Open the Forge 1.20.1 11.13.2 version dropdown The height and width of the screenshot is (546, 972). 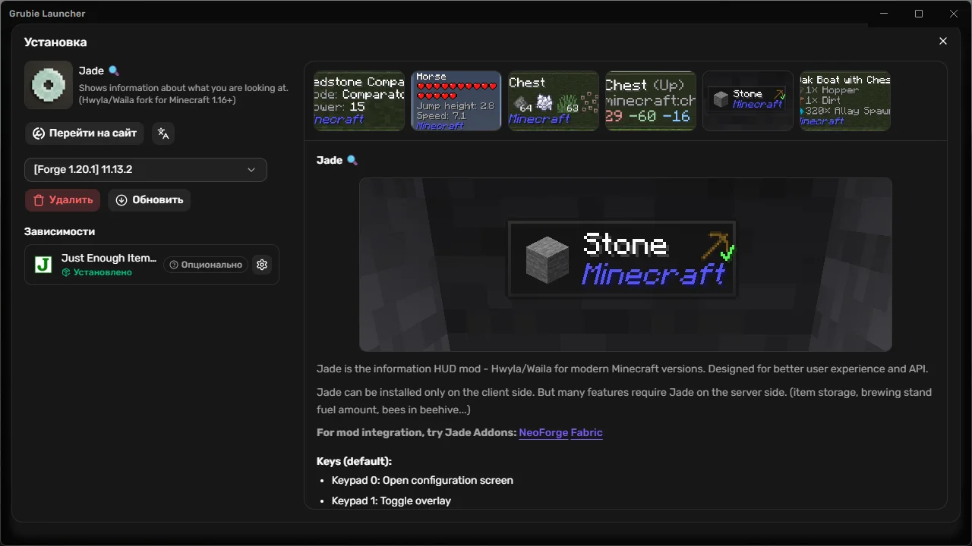tap(146, 170)
